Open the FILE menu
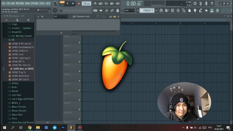 click(3, 3)
